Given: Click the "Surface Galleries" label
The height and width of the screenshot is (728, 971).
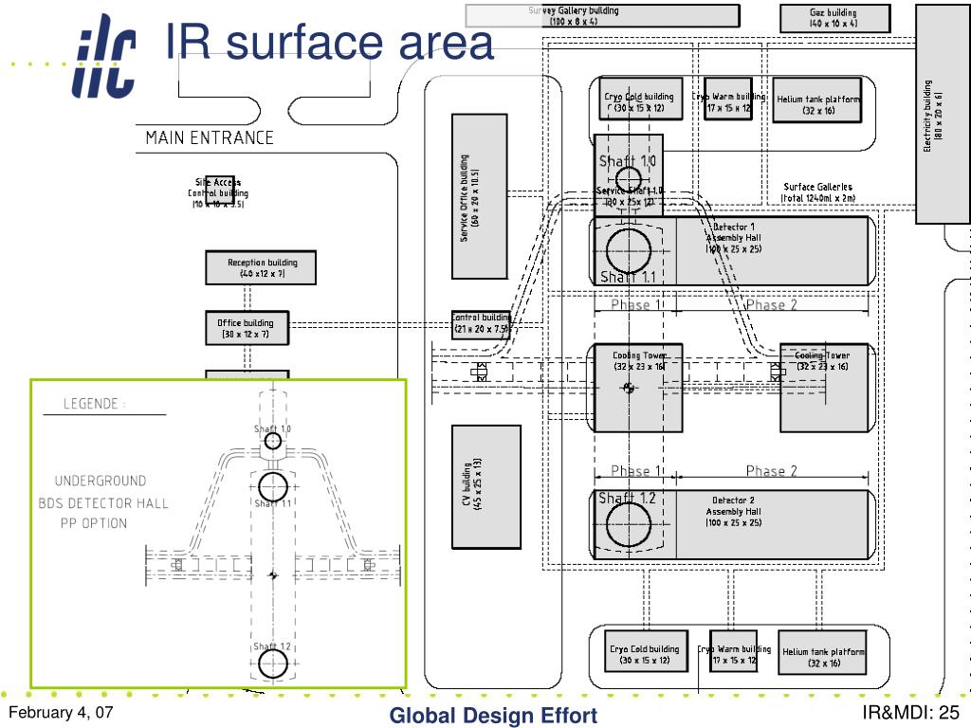Looking at the screenshot, I should pos(817,187).
